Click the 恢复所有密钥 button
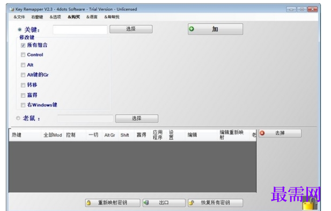This screenshot has height=211, width=331. 215,203
